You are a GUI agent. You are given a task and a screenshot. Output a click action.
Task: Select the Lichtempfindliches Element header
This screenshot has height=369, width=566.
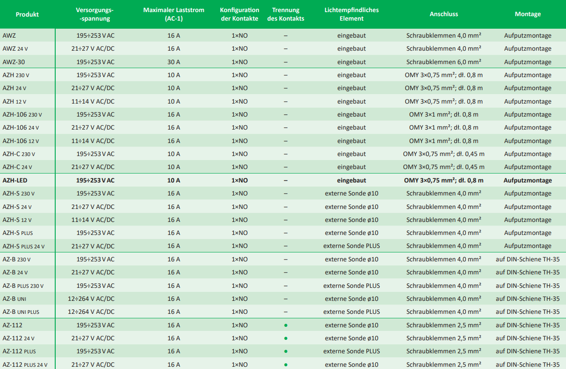tap(351, 14)
